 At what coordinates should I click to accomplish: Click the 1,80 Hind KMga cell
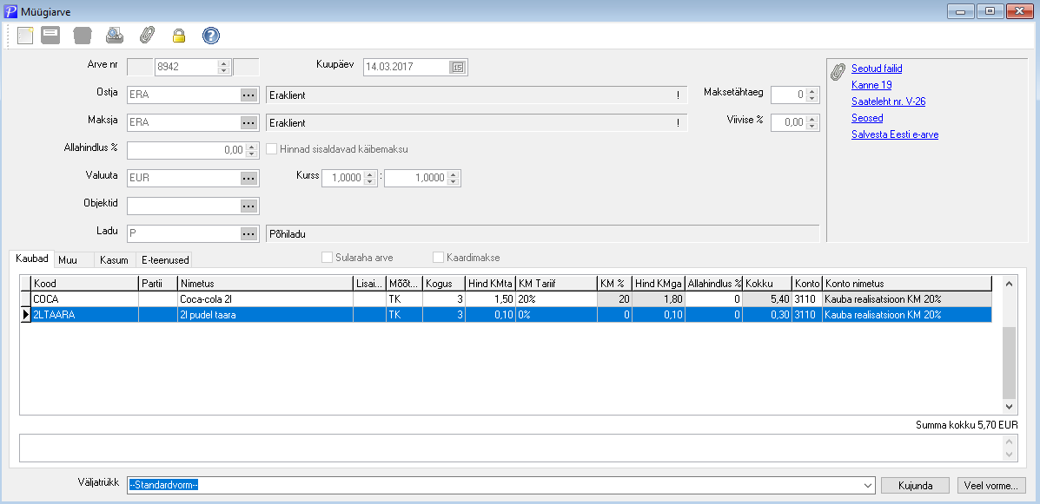658,299
